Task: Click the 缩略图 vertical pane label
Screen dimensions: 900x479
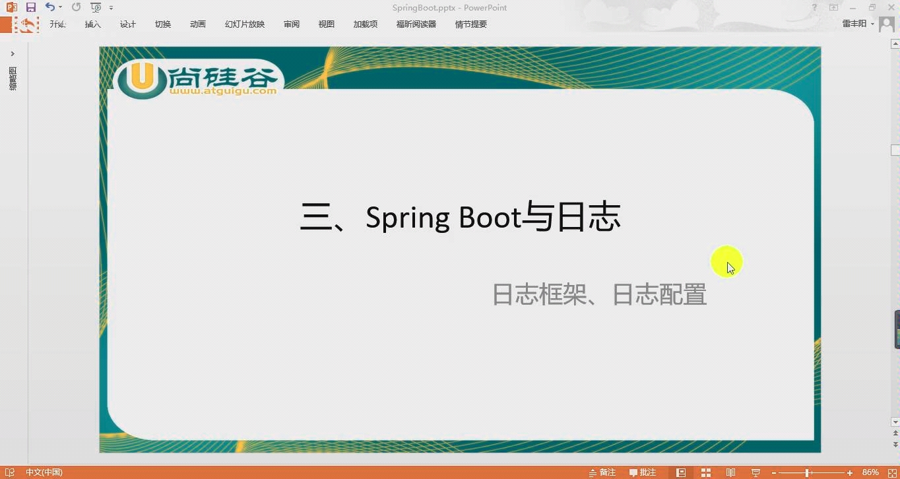Action: 13,79
